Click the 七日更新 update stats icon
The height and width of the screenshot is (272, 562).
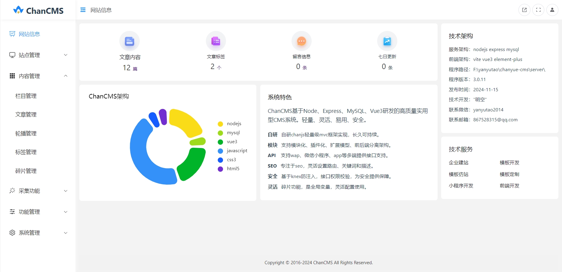387,41
